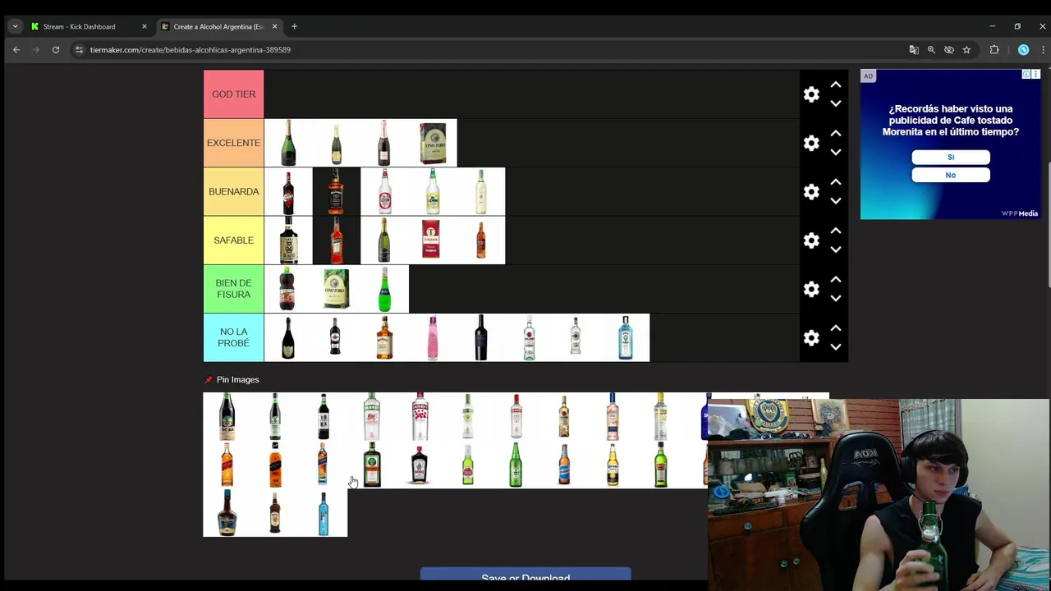This screenshot has width=1051, height=591.
Task: Answer Si in the Morenita ad
Action: (951, 157)
